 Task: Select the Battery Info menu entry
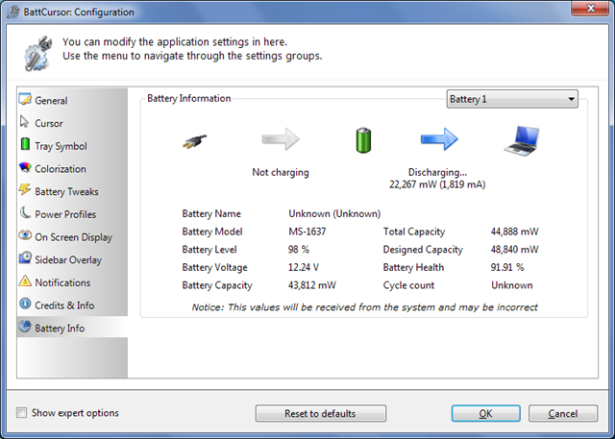click(72, 327)
